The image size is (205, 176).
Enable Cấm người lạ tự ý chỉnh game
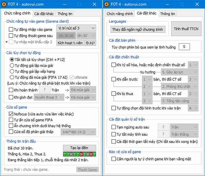pyautogui.click(x=114, y=159)
